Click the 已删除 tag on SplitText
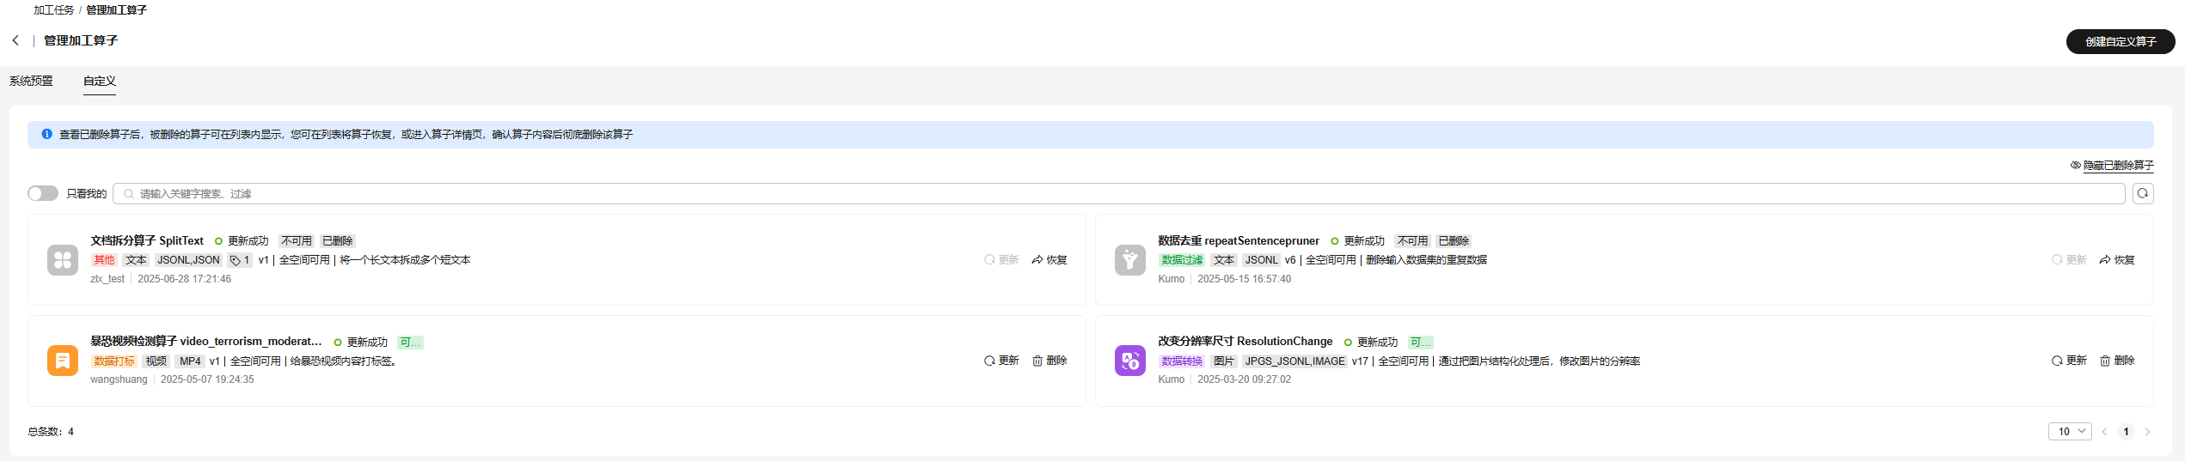This screenshot has height=461, width=2185. coord(338,241)
